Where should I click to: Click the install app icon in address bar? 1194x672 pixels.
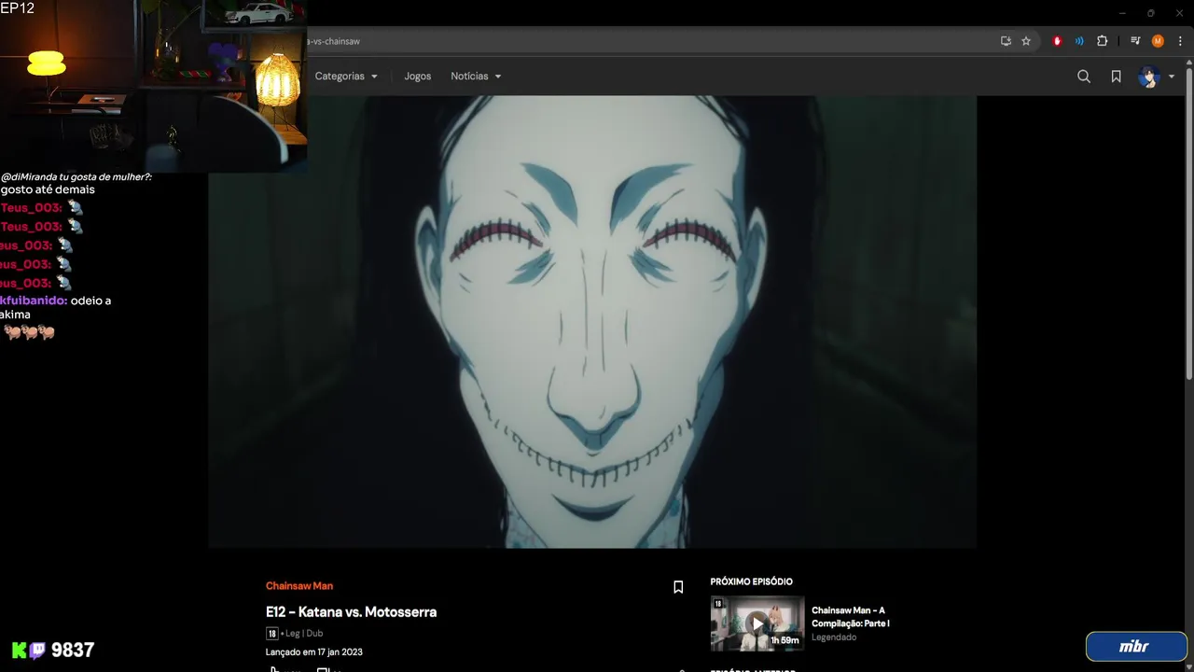pos(1006,41)
